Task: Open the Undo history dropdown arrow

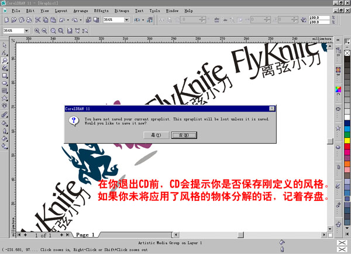Action: (x=68, y=20)
